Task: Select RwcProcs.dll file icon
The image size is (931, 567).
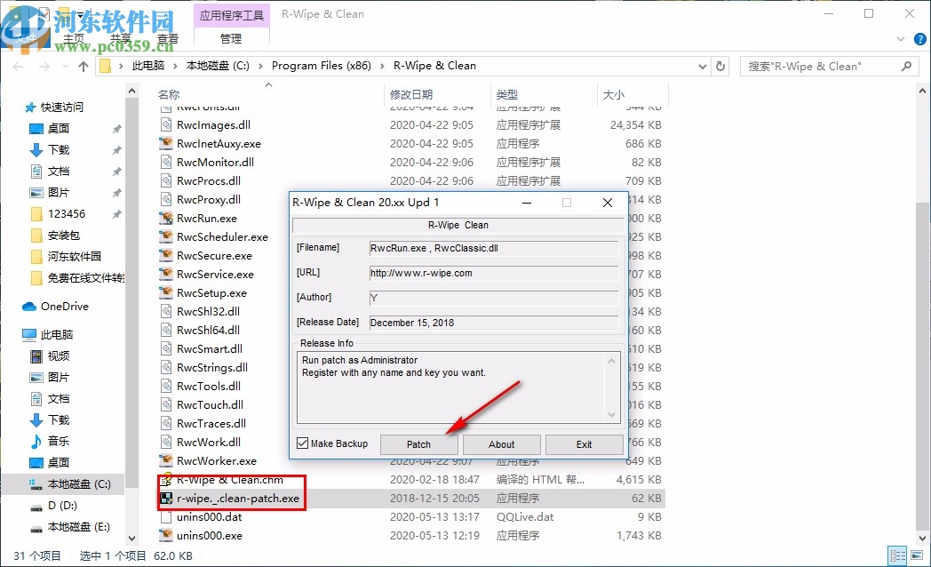Action: click(166, 180)
